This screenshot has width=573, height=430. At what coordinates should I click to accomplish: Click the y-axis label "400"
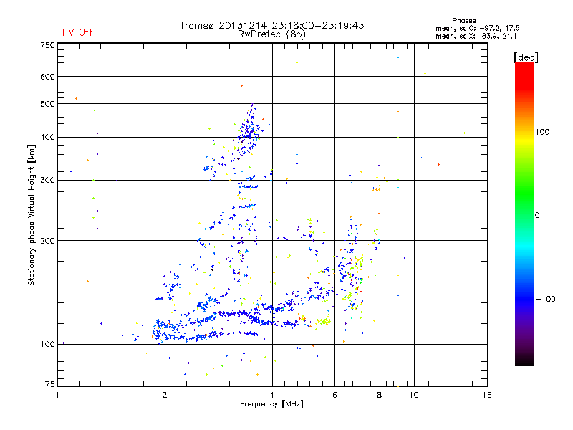(47, 137)
